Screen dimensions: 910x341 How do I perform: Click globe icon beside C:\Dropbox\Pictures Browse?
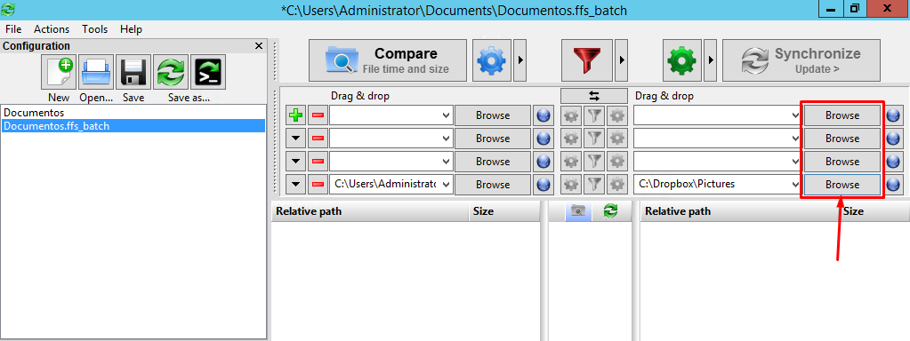(x=894, y=185)
